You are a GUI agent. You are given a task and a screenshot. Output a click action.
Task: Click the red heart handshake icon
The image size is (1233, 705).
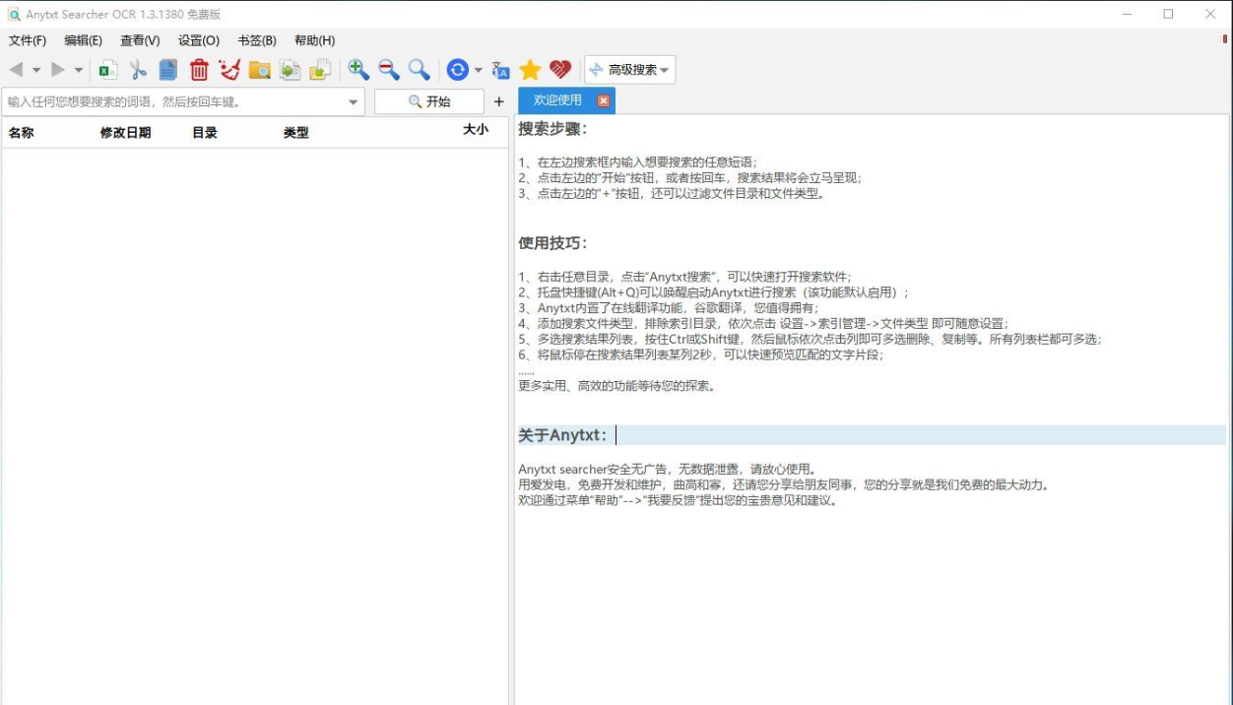click(560, 70)
